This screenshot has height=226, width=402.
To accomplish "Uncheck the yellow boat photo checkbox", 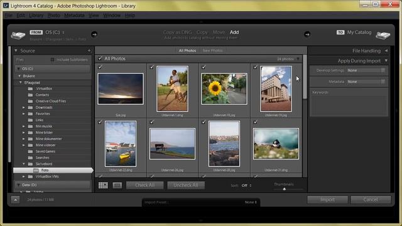I will (100, 122).
